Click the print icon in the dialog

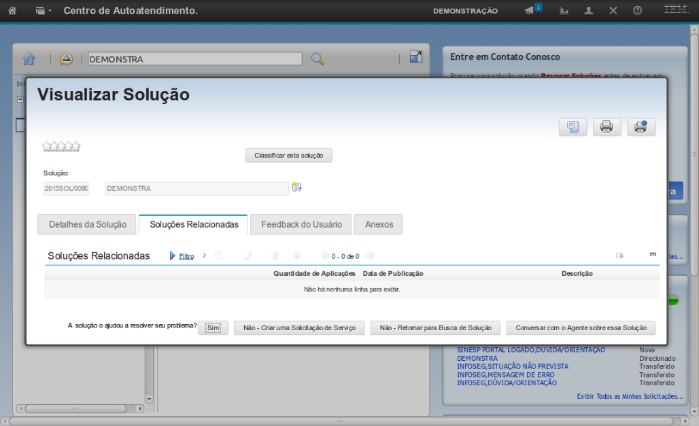click(x=607, y=127)
